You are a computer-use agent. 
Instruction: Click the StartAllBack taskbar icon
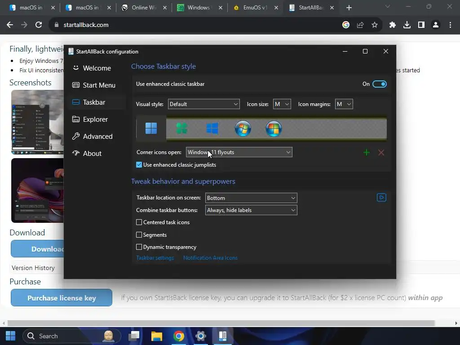(223, 336)
